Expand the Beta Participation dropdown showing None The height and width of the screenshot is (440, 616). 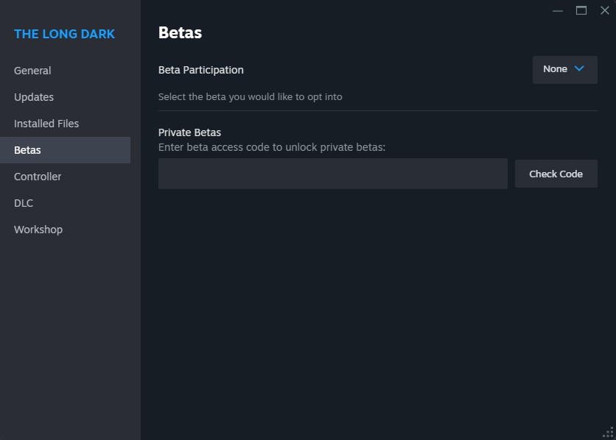(x=564, y=69)
